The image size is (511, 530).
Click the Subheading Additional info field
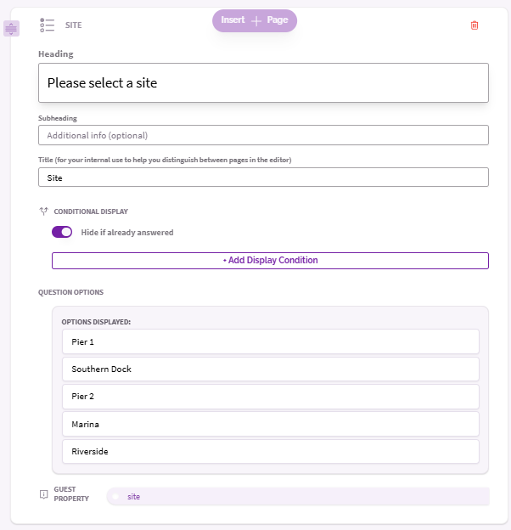[263, 135]
